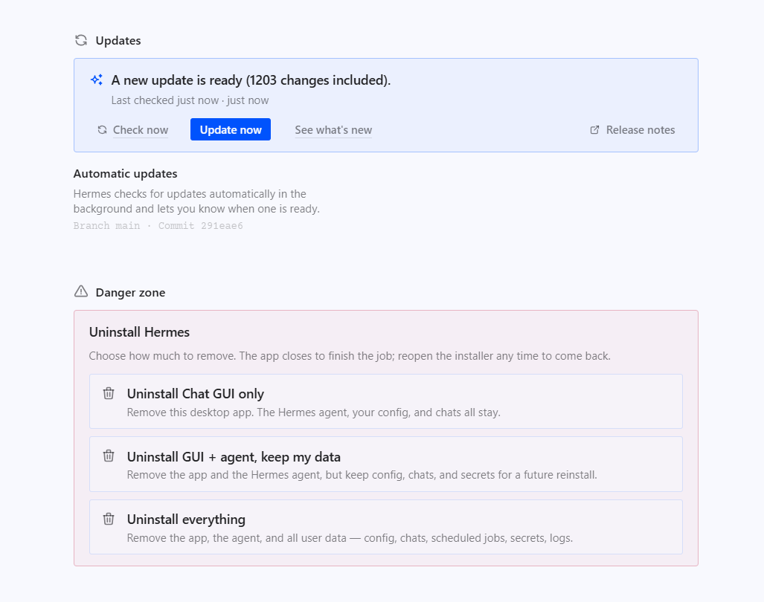
Task: Click 'Remove this desktop app' description text
Action: click(313, 412)
